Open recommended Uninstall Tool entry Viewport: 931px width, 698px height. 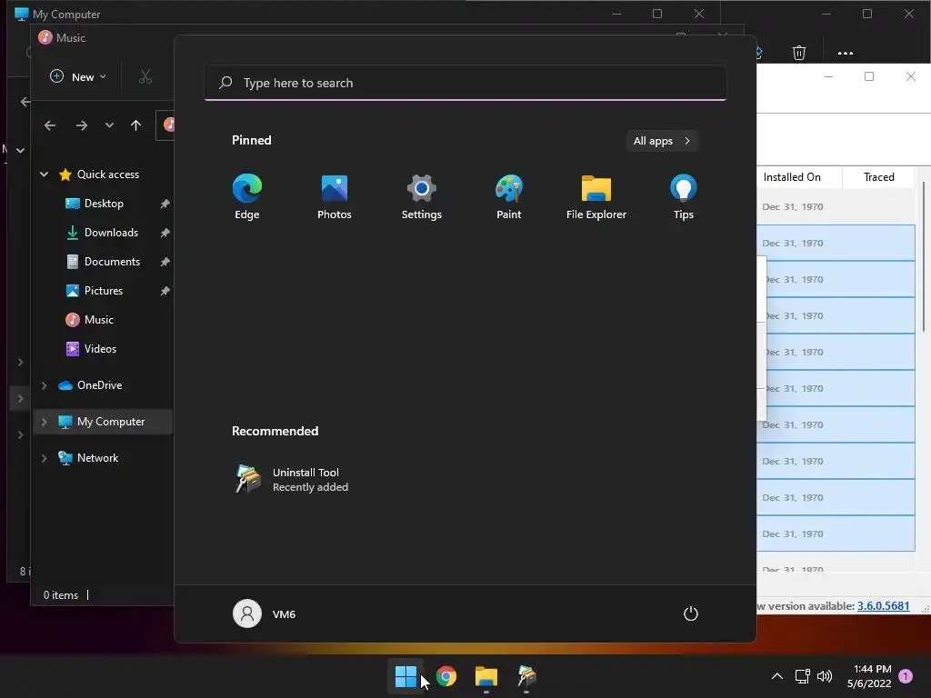pos(291,480)
